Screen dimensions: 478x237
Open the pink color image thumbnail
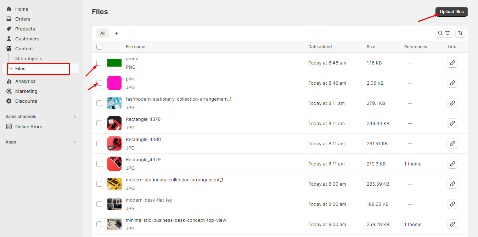114,83
